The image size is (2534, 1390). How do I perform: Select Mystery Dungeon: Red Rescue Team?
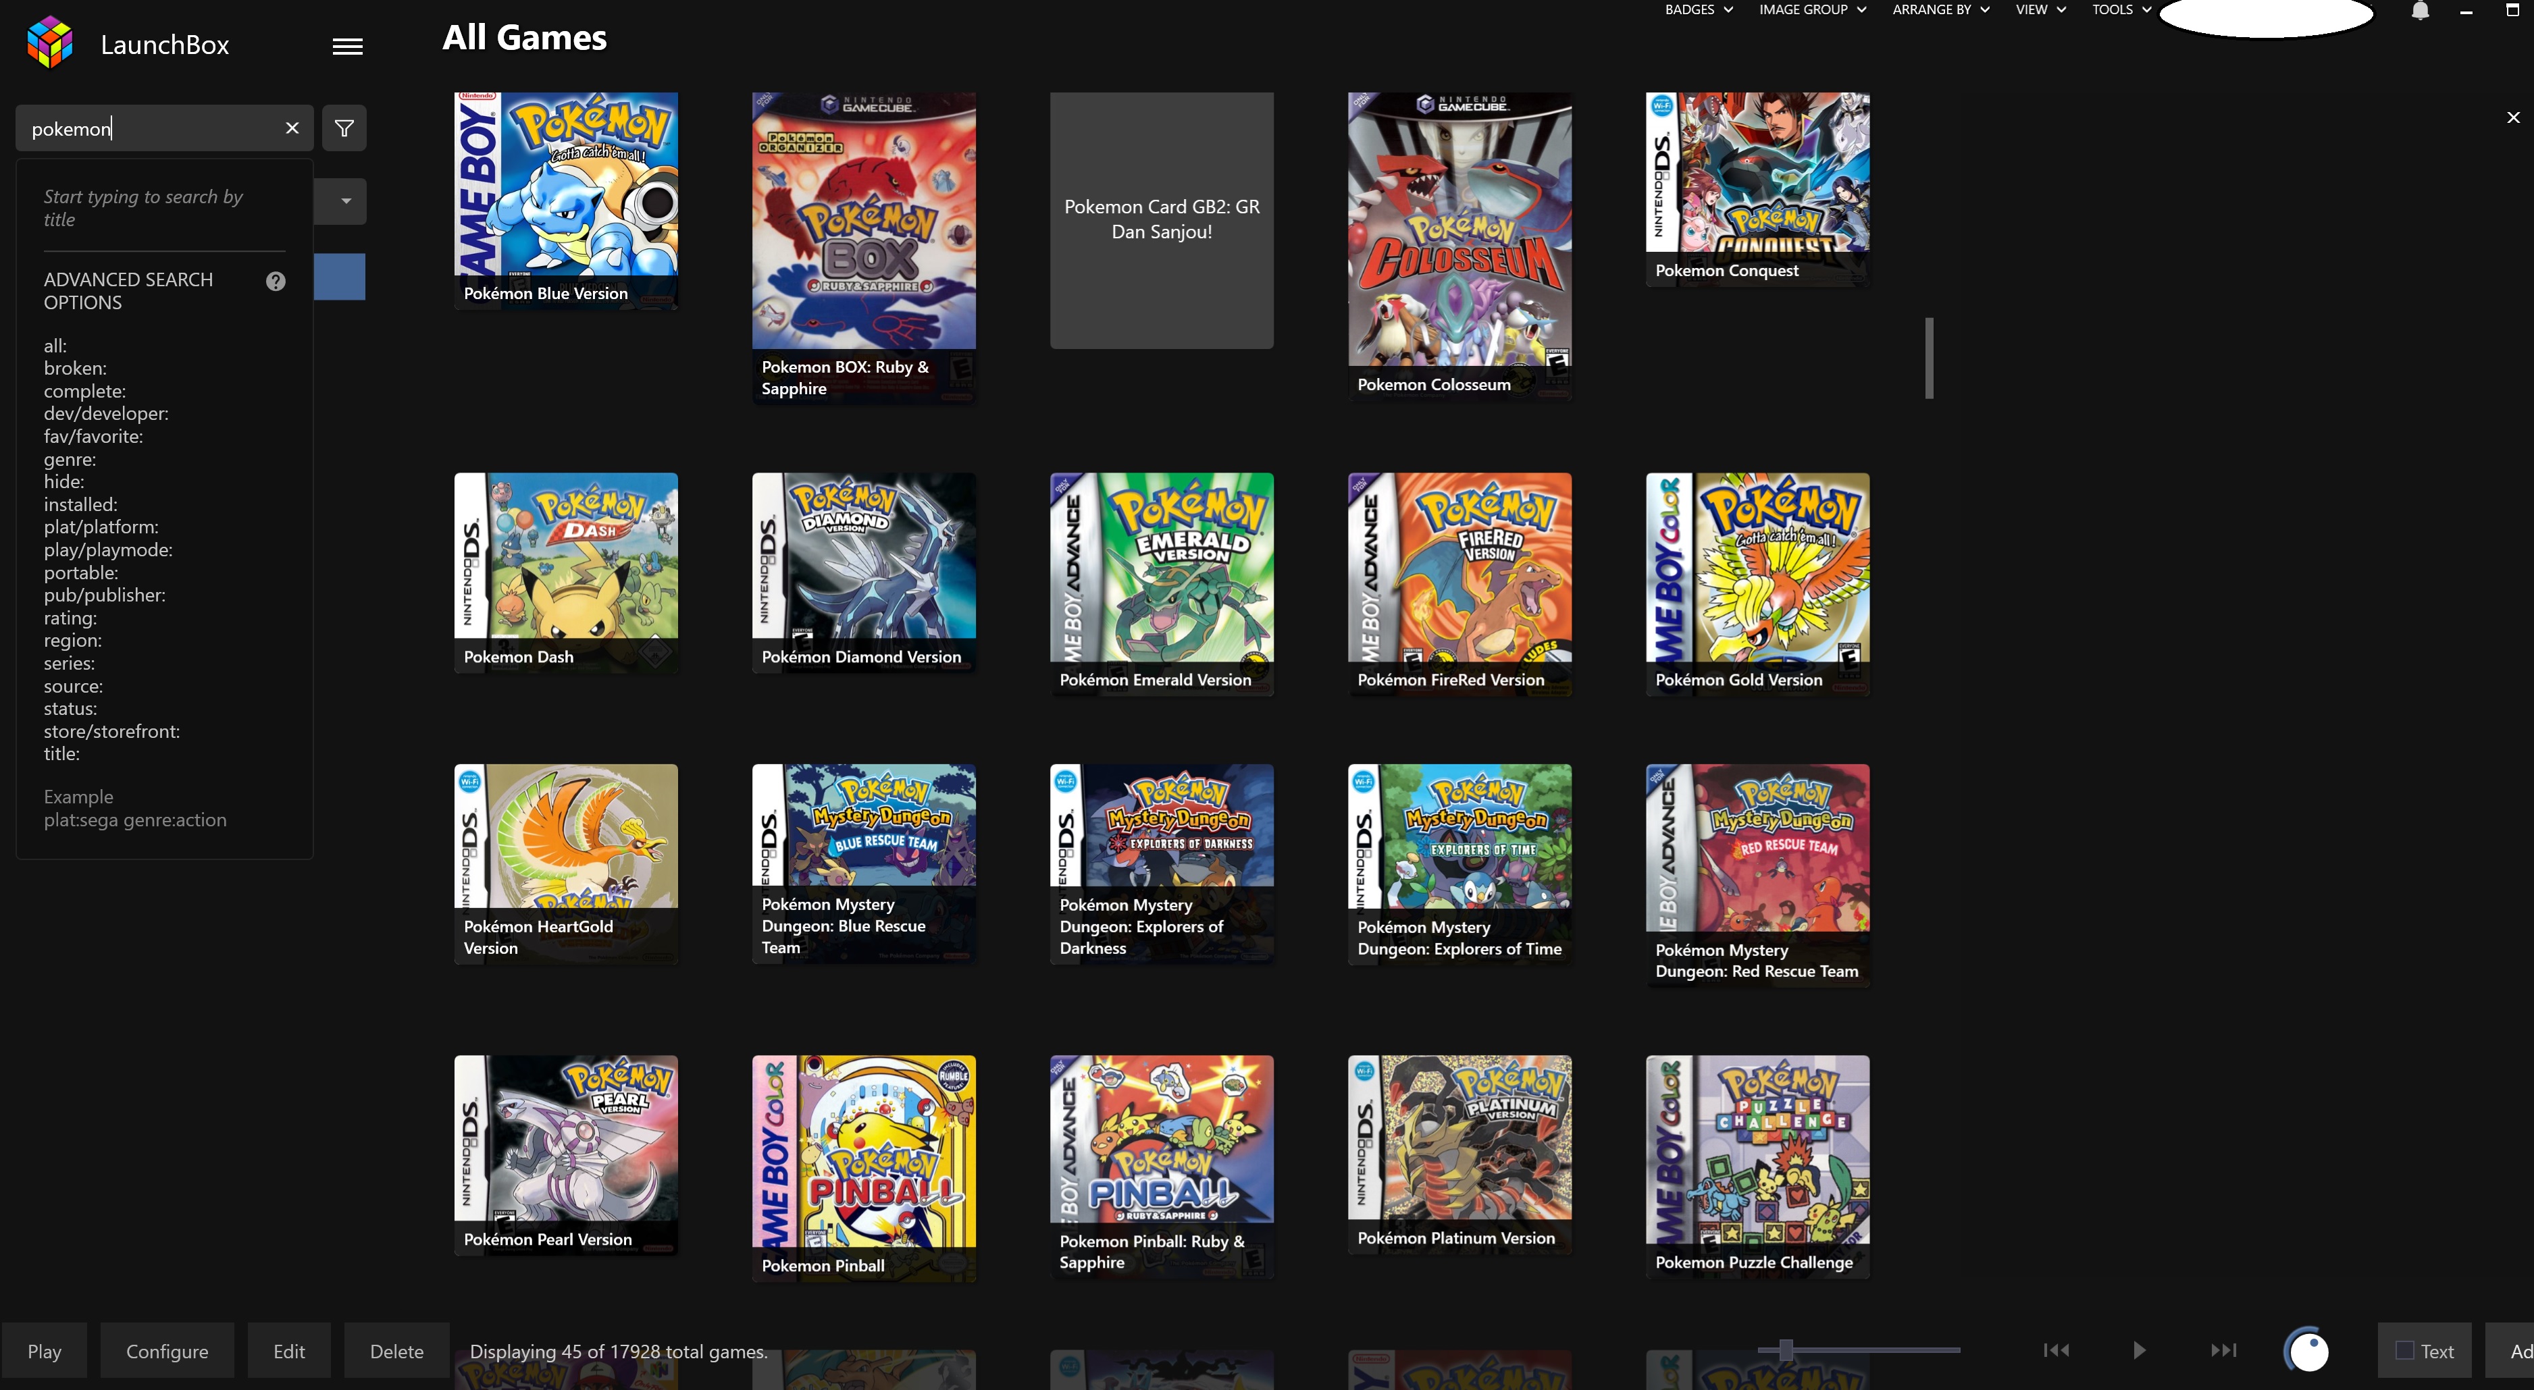(x=1758, y=875)
